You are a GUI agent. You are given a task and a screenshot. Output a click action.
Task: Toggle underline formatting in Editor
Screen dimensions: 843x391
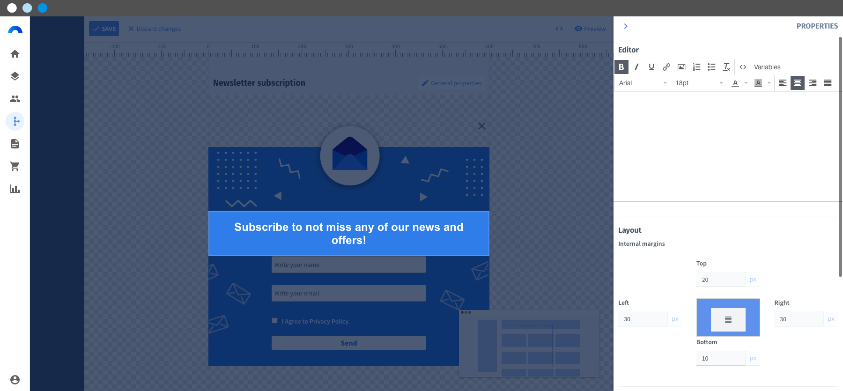tap(651, 67)
